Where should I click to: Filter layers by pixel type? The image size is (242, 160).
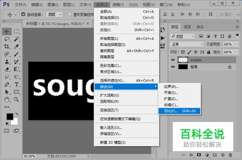point(201,36)
